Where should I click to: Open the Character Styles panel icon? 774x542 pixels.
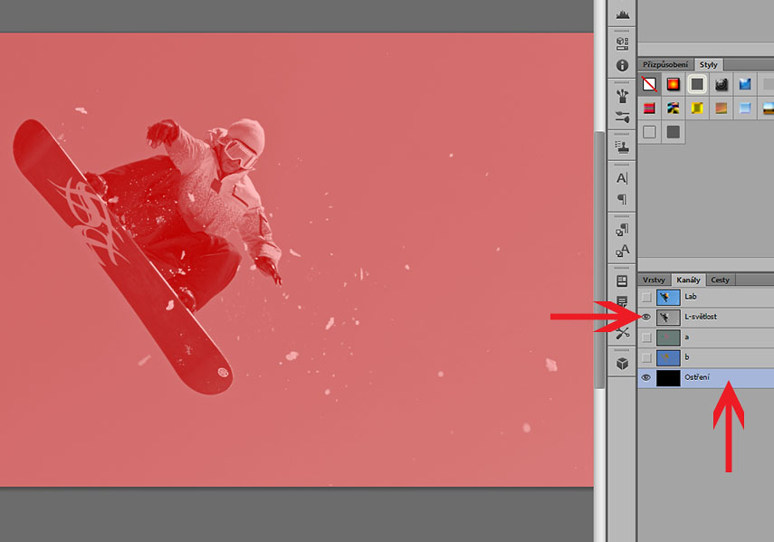coord(622,251)
